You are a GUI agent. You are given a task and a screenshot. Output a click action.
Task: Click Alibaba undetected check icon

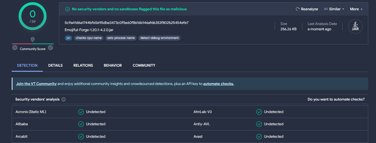pyautogui.click(x=81, y=124)
